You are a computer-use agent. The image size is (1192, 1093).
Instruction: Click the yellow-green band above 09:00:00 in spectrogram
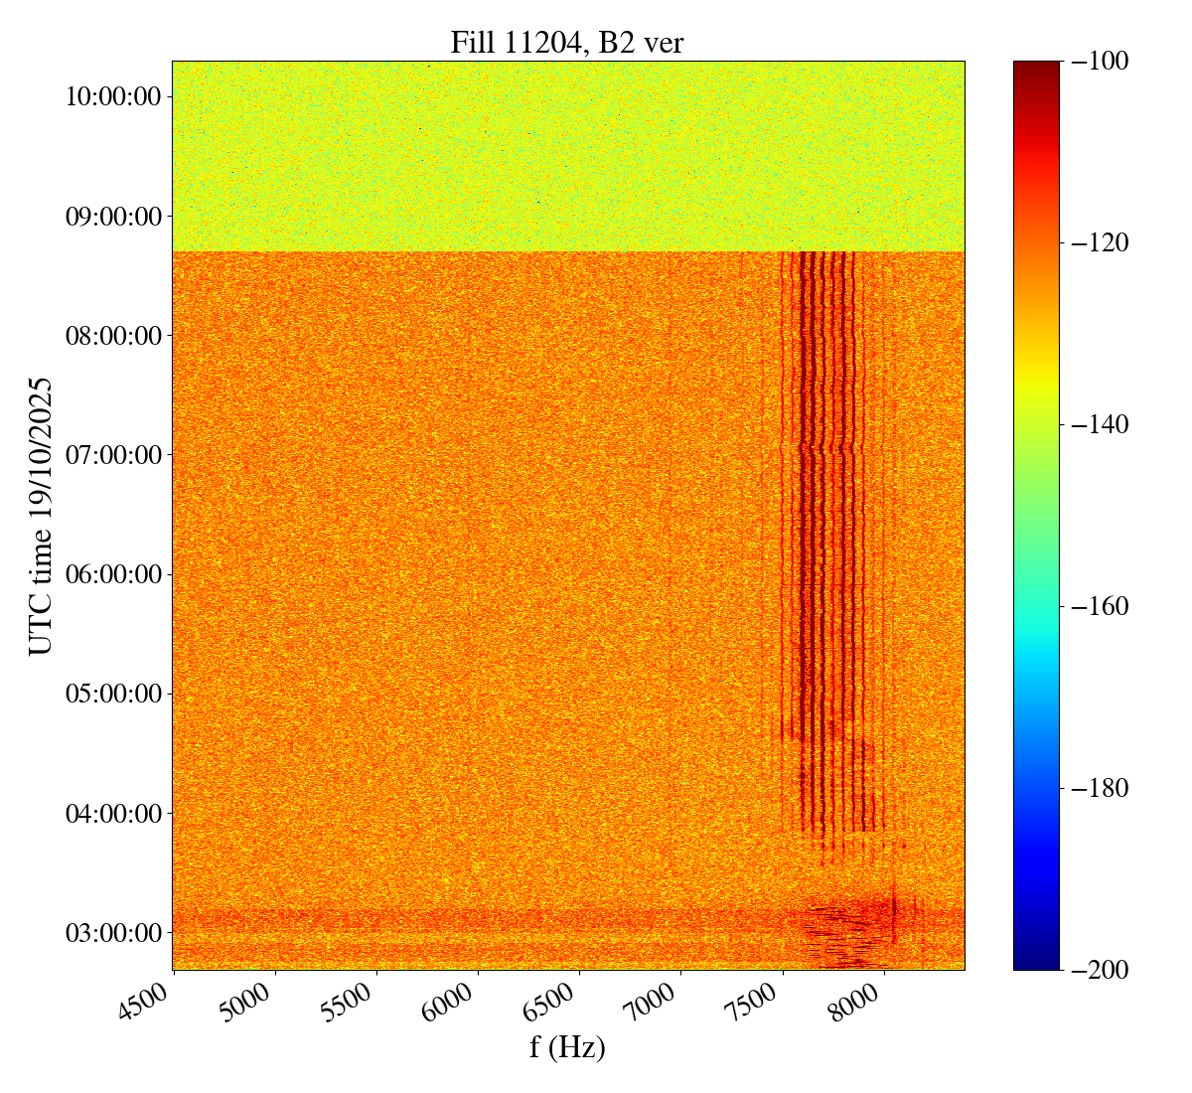coord(567,159)
